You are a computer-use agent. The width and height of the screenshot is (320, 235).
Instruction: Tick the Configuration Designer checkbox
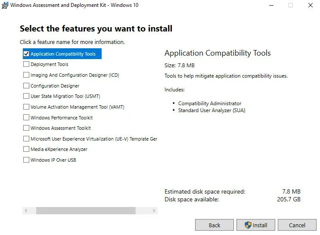(x=26, y=86)
